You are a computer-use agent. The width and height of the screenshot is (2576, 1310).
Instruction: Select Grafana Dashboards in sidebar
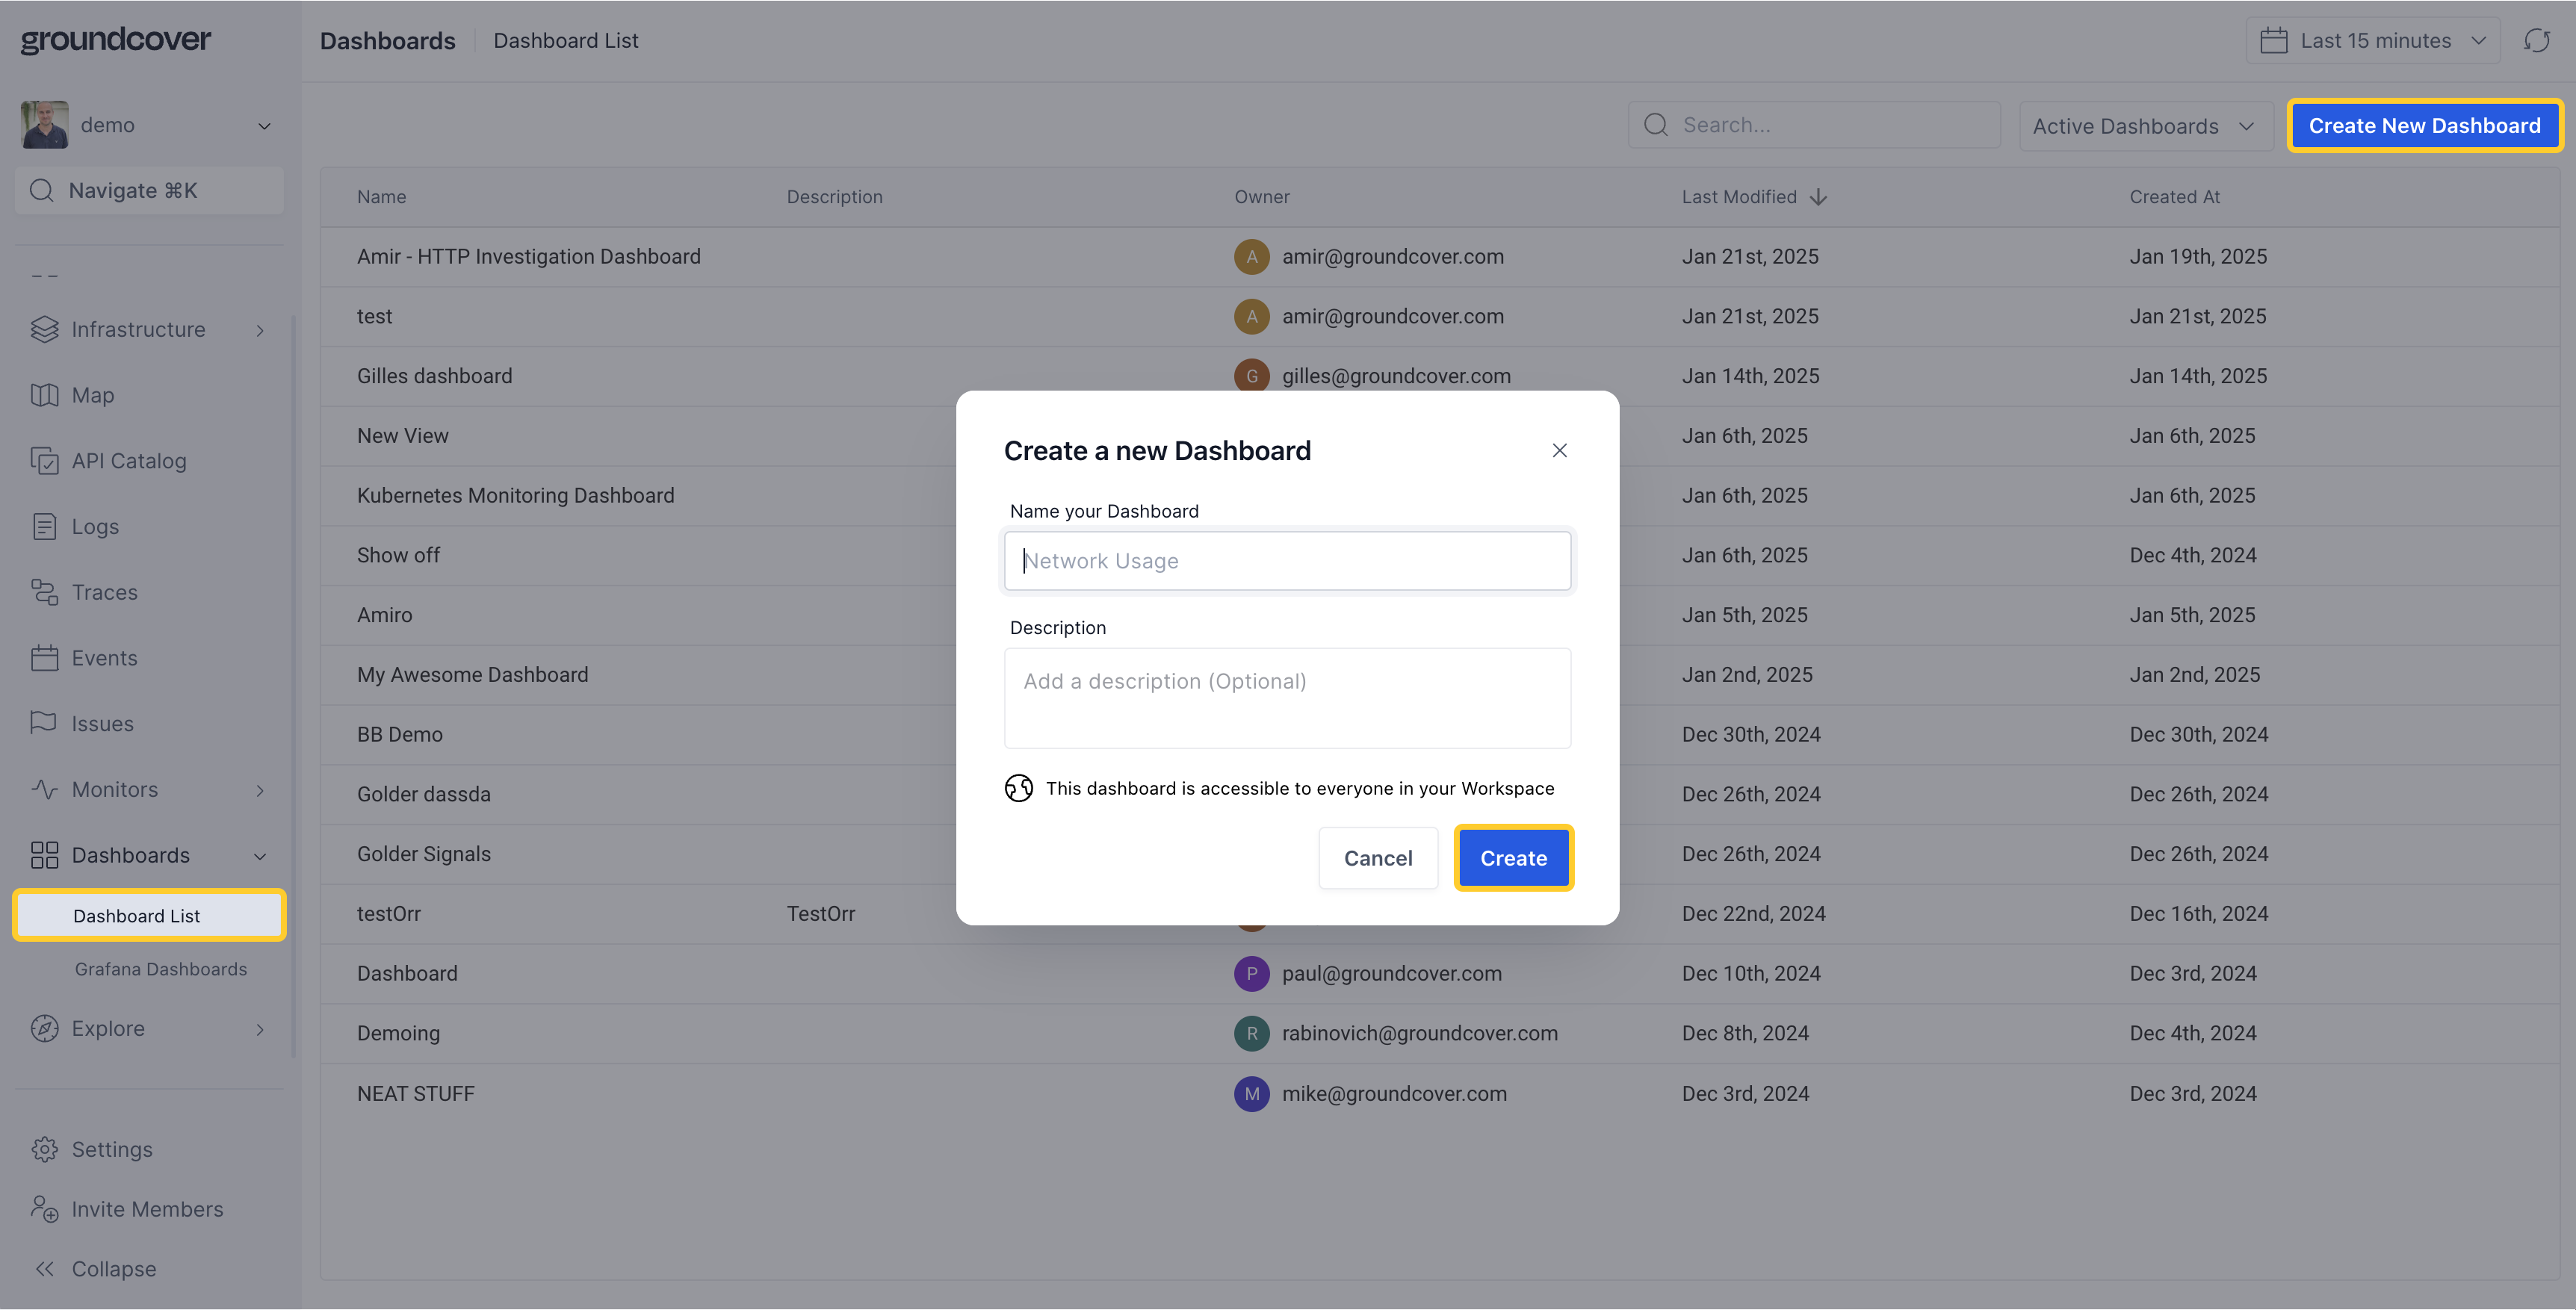click(160, 969)
